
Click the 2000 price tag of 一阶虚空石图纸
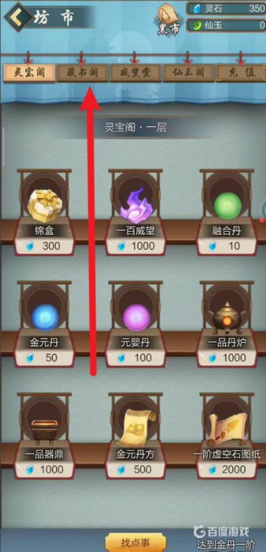pos(228,469)
